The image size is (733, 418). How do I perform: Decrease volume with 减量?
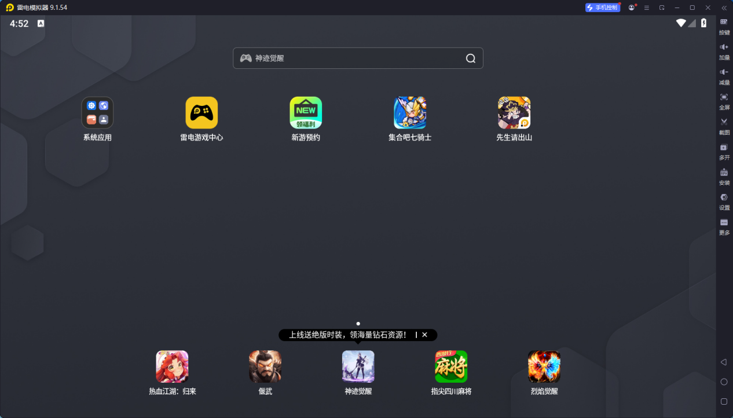(724, 76)
